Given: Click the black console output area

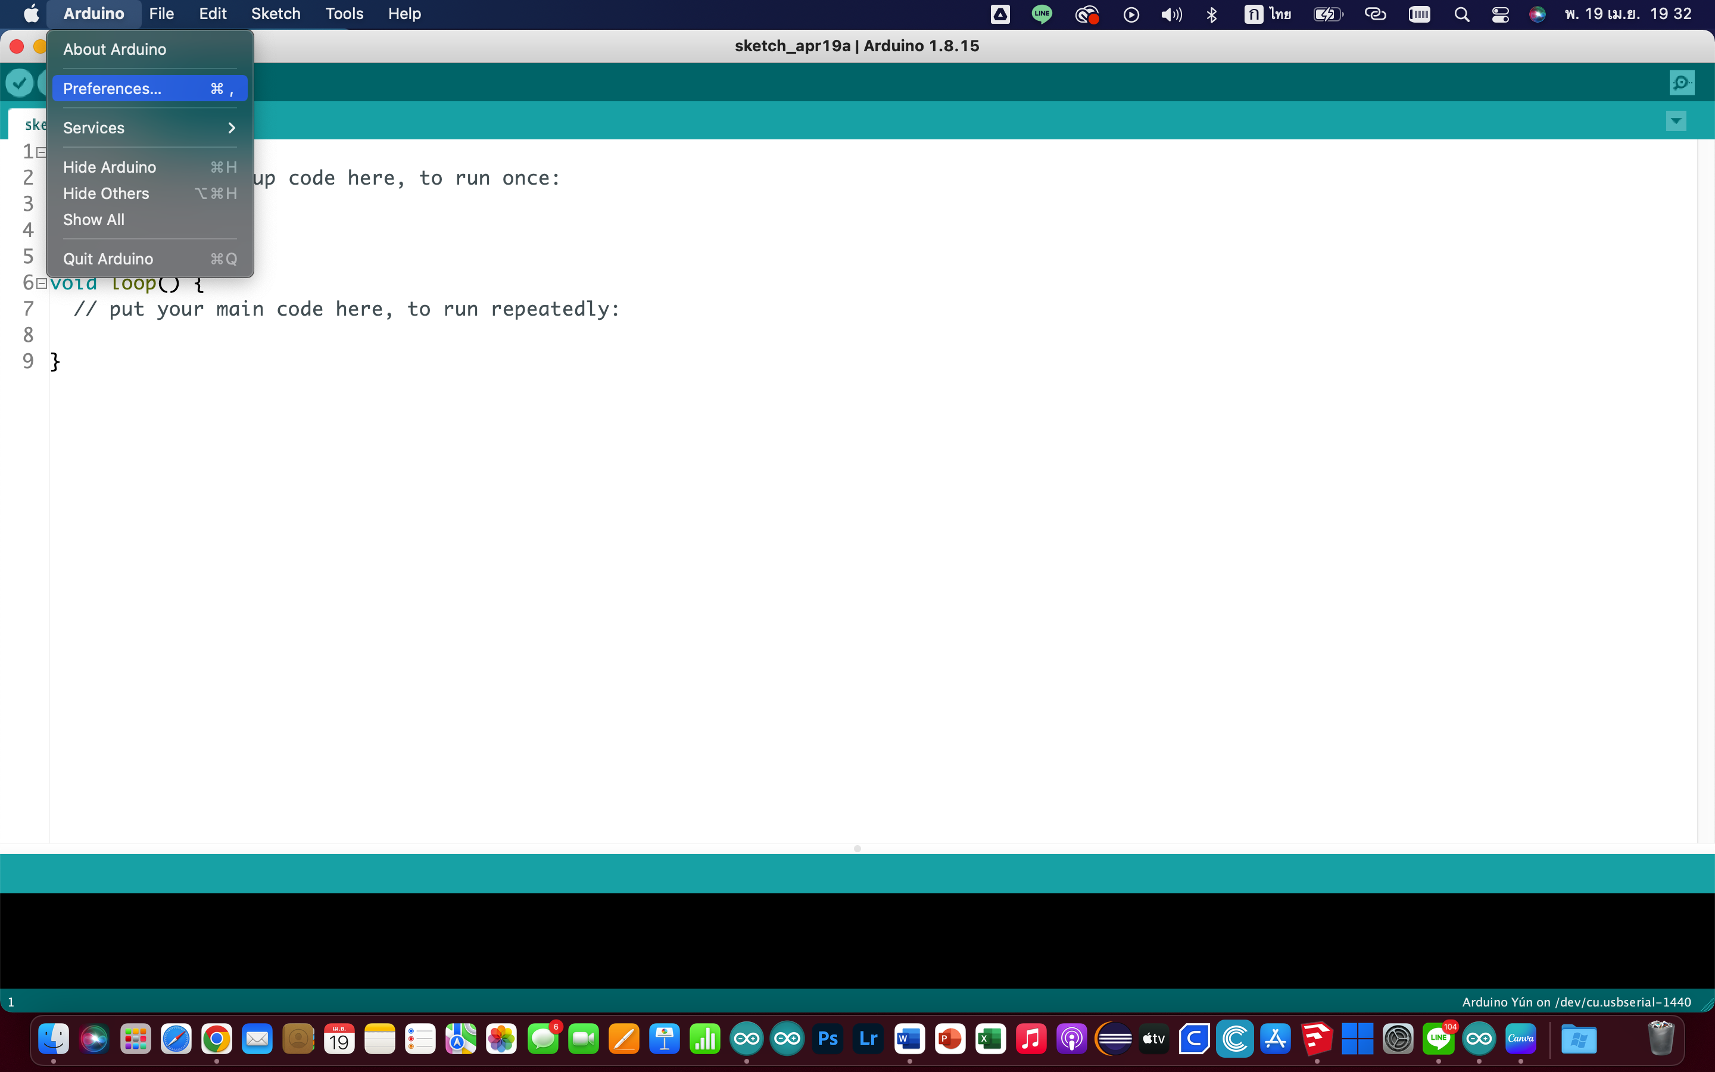Looking at the screenshot, I should (858, 940).
